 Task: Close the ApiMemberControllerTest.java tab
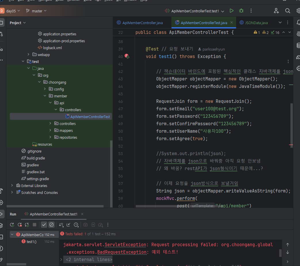[x=232, y=22]
